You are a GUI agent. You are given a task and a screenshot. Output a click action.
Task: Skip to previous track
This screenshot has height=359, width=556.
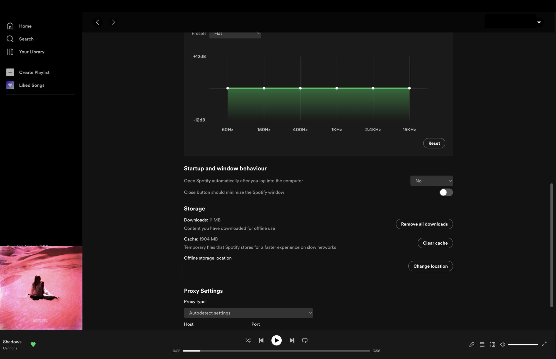tap(261, 340)
